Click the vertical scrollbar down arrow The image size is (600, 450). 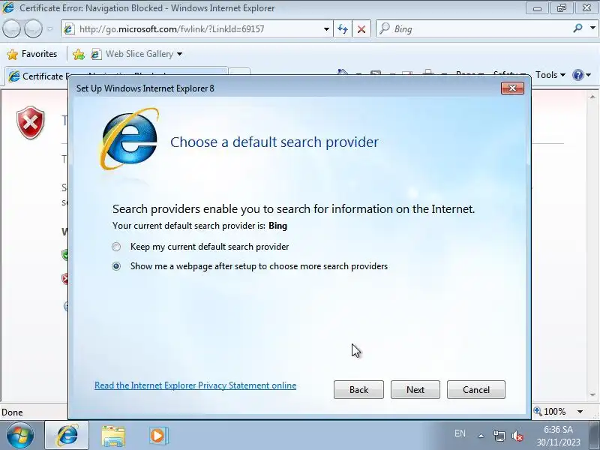[592, 394]
